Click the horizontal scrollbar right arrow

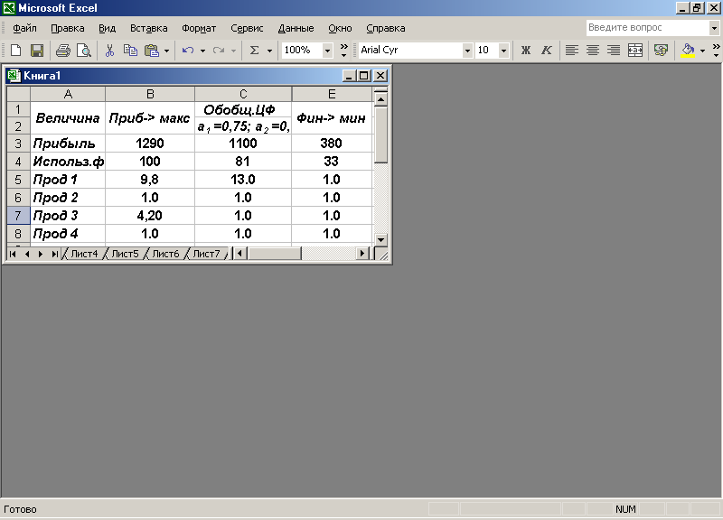pyautogui.click(x=363, y=254)
